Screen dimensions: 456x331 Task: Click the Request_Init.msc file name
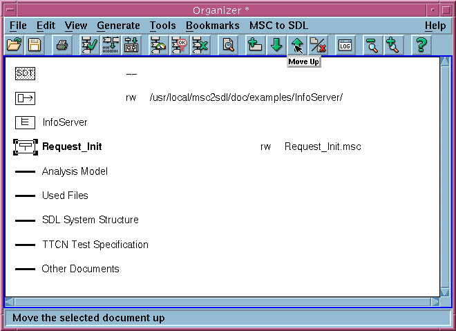coord(323,146)
